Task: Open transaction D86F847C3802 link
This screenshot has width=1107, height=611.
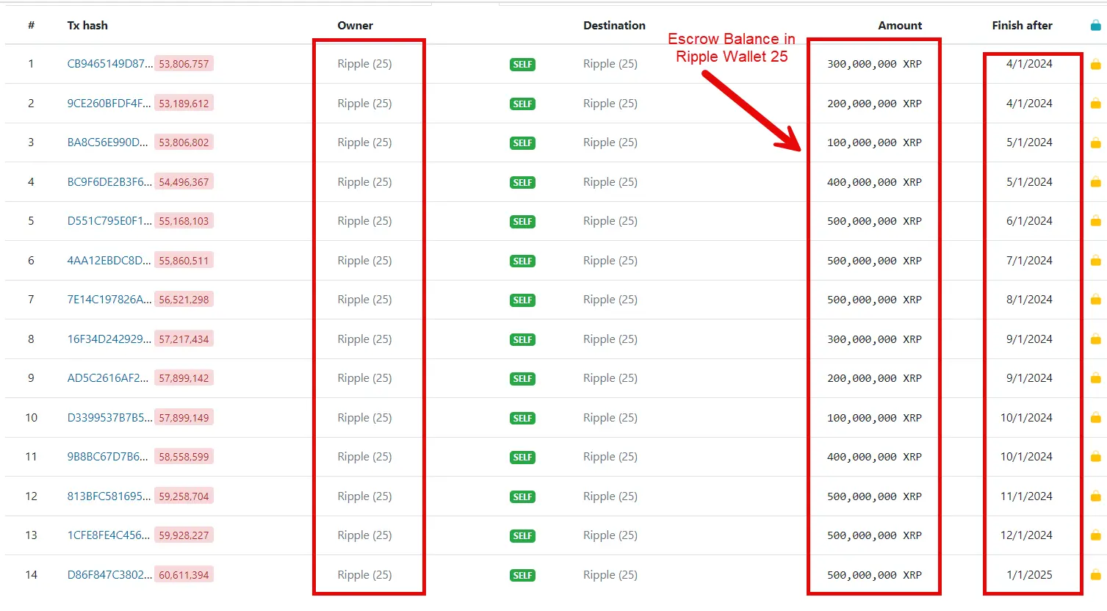Action: pos(110,575)
